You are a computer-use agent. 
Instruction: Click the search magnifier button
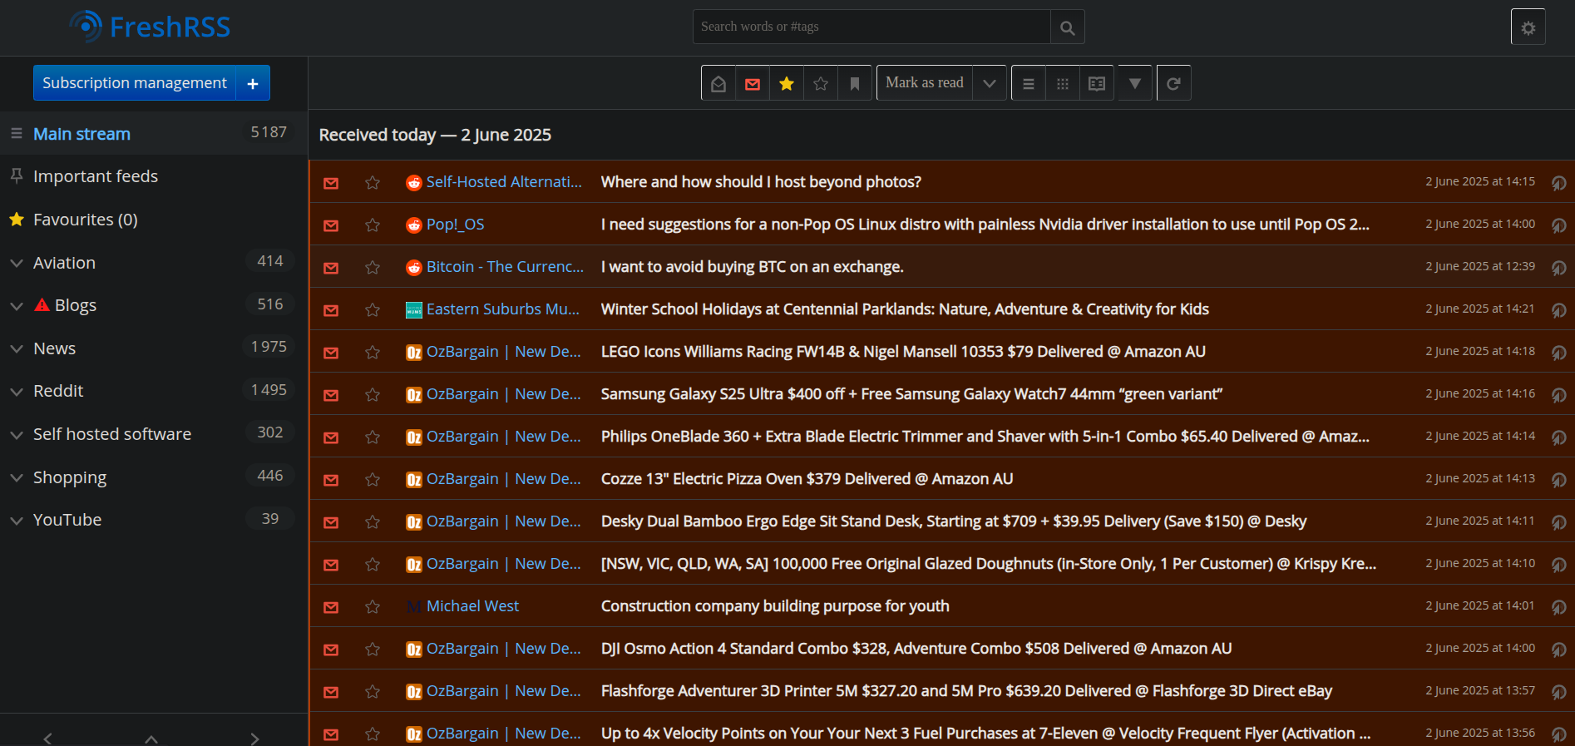coord(1067,27)
